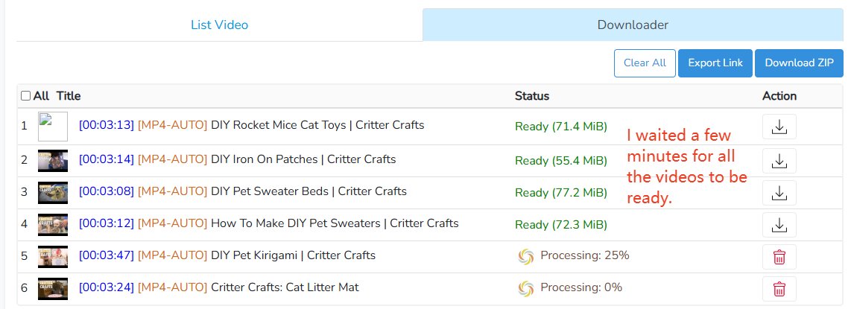The height and width of the screenshot is (309, 851).
Task: Click the broken thumbnail for Rocket Mice video
Action: (53, 127)
